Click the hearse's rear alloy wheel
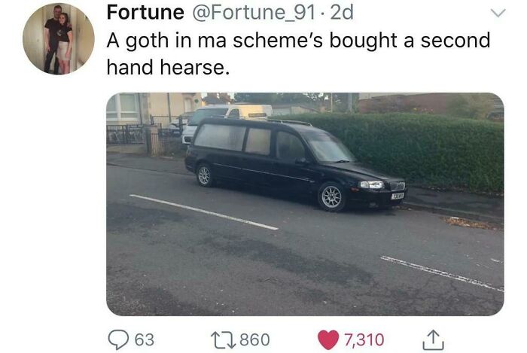527x353 pixels. [x=204, y=175]
